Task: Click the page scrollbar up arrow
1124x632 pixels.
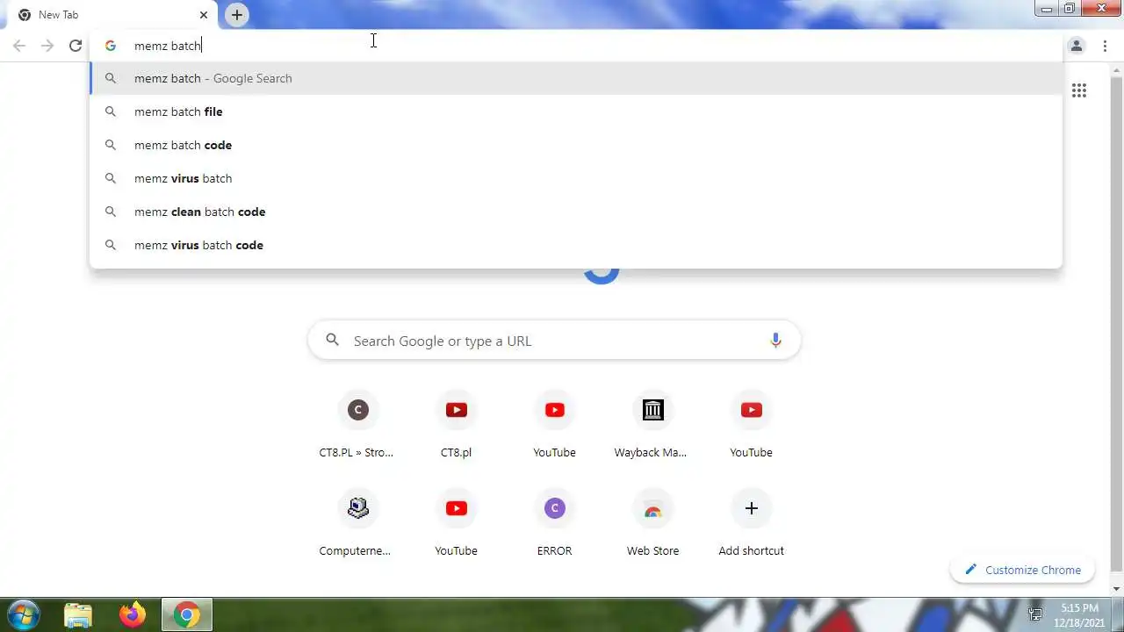Action: coord(1117,68)
